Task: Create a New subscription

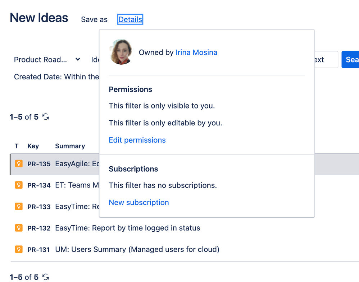Action: pyautogui.click(x=138, y=203)
